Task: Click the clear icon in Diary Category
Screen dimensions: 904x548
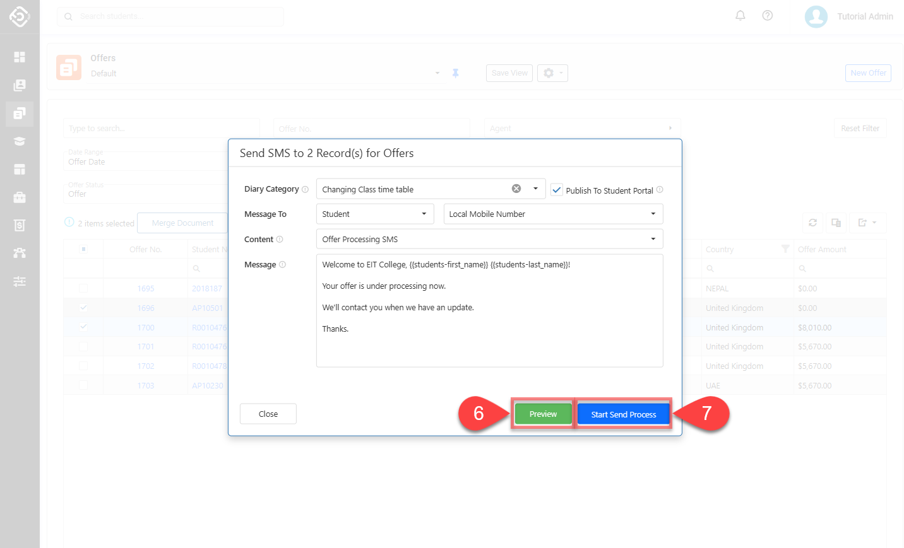Action: pos(516,189)
